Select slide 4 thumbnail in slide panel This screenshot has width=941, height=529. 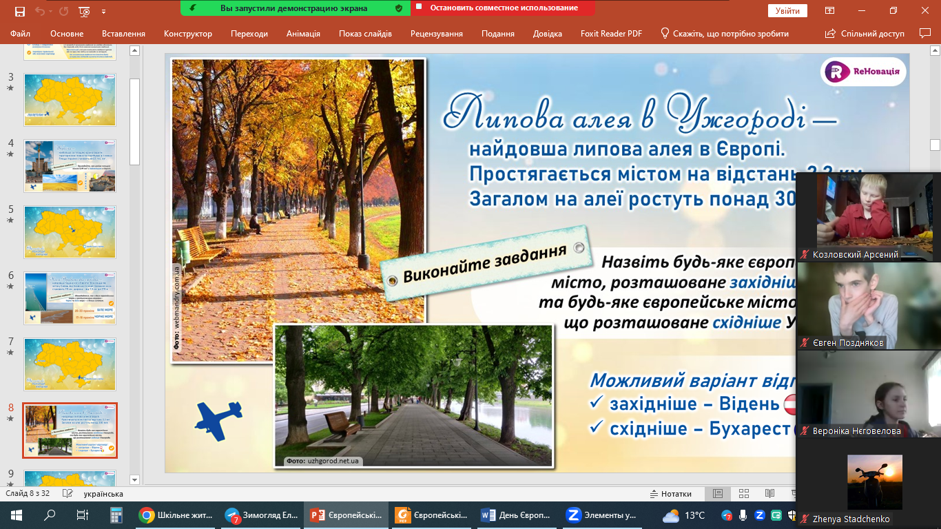click(x=70, y=165)
